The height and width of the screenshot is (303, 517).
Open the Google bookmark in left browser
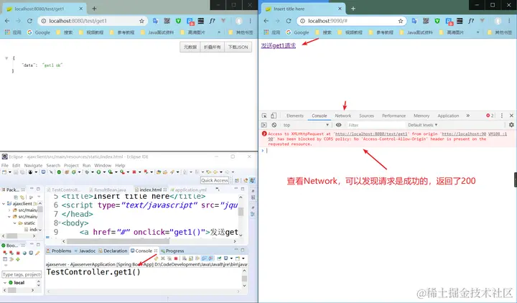click(39, 32)
